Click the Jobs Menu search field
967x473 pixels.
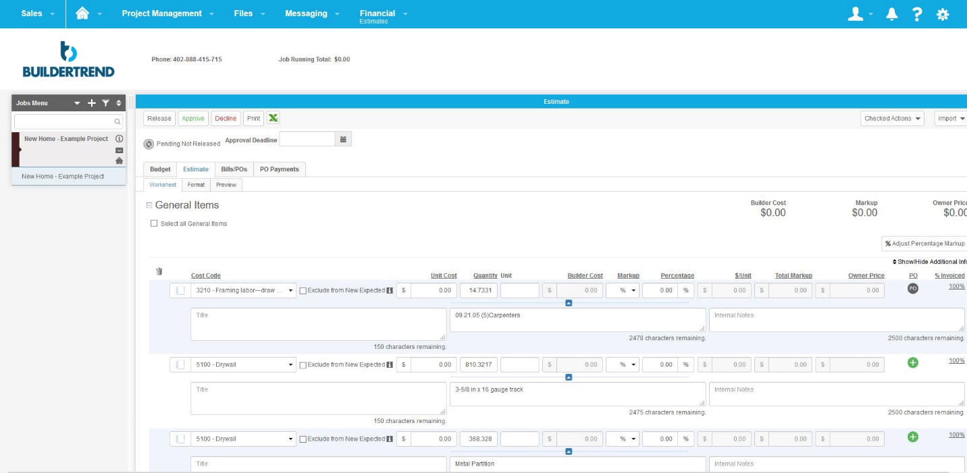tap(68, 122)
